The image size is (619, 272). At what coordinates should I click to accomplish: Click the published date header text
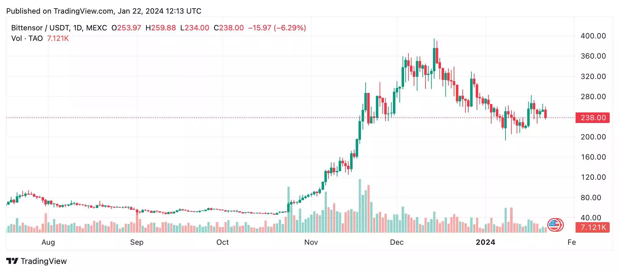point(104,11)
